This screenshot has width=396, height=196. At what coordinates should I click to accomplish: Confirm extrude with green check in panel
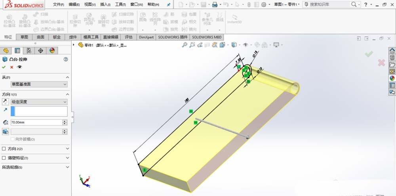coord(4,67)
